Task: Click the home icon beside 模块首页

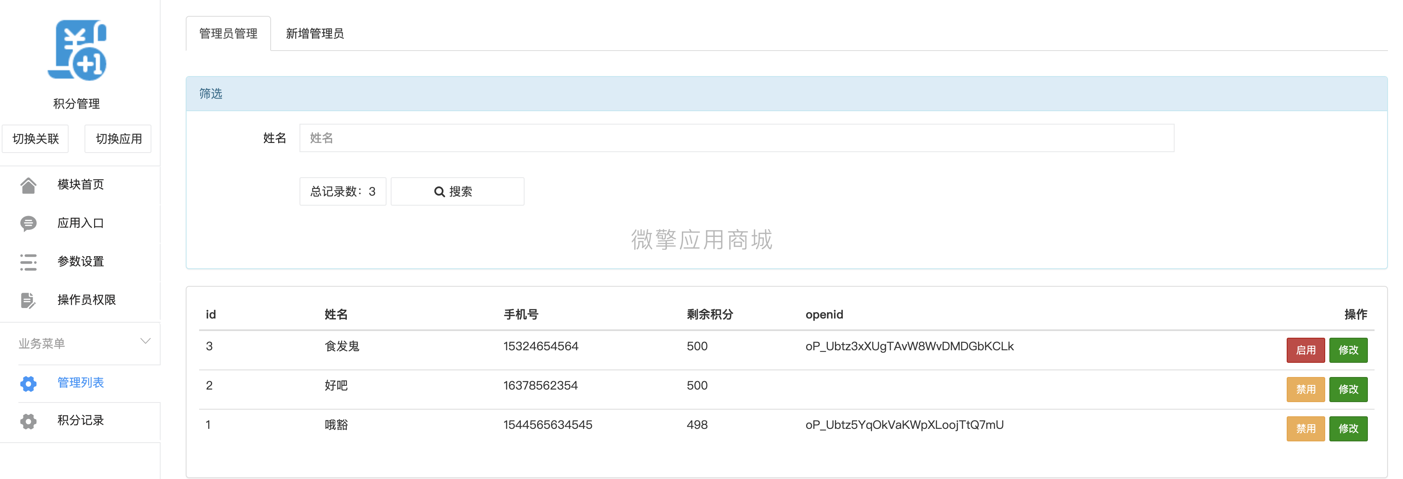Action: click(28, 185)
